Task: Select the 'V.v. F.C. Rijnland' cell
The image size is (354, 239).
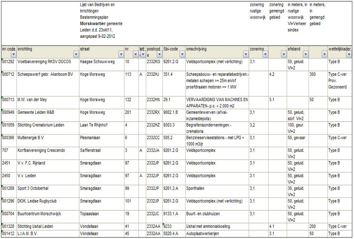Action: [48, 166]
